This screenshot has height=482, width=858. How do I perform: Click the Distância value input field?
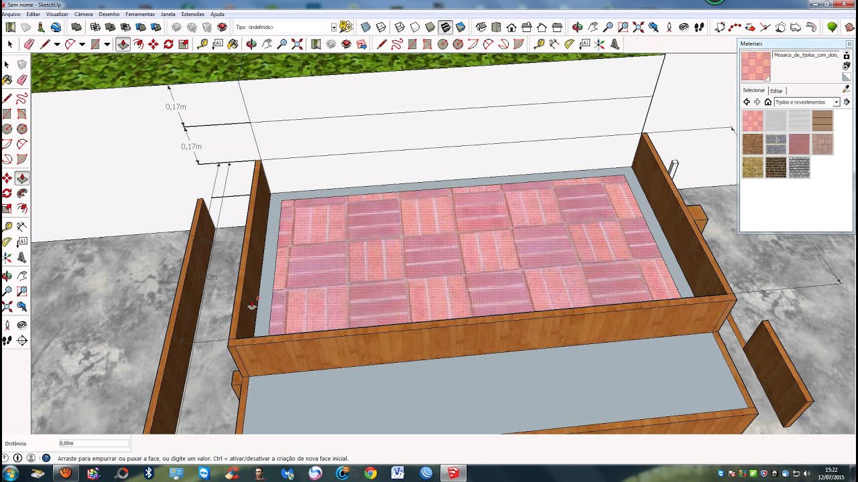[x=94, y=443]
